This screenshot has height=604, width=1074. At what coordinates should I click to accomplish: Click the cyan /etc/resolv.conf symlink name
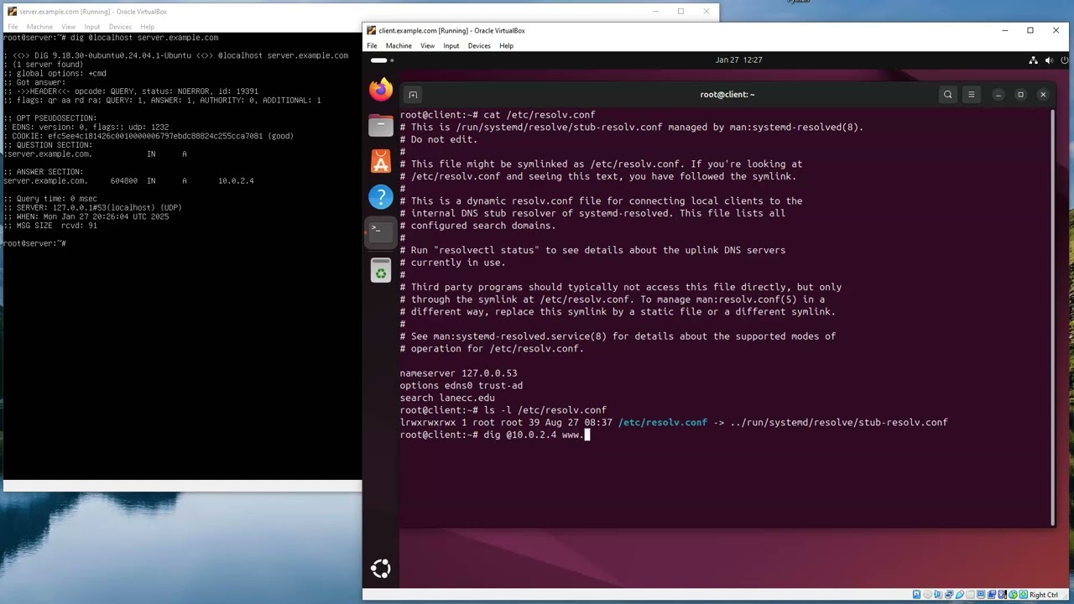point(662,423)
